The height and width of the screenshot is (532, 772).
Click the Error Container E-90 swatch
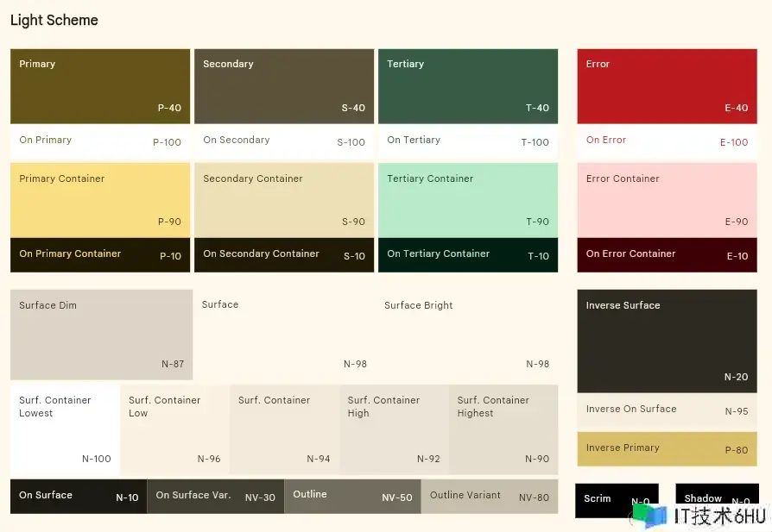667,200
